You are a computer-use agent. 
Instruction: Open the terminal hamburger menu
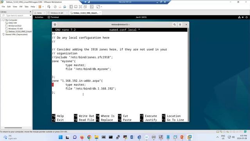coord(180,24)
